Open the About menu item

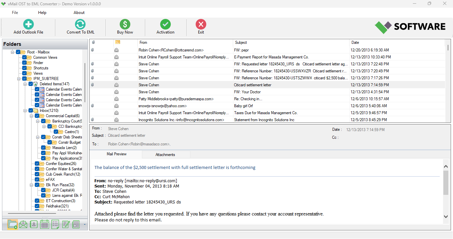79,13
